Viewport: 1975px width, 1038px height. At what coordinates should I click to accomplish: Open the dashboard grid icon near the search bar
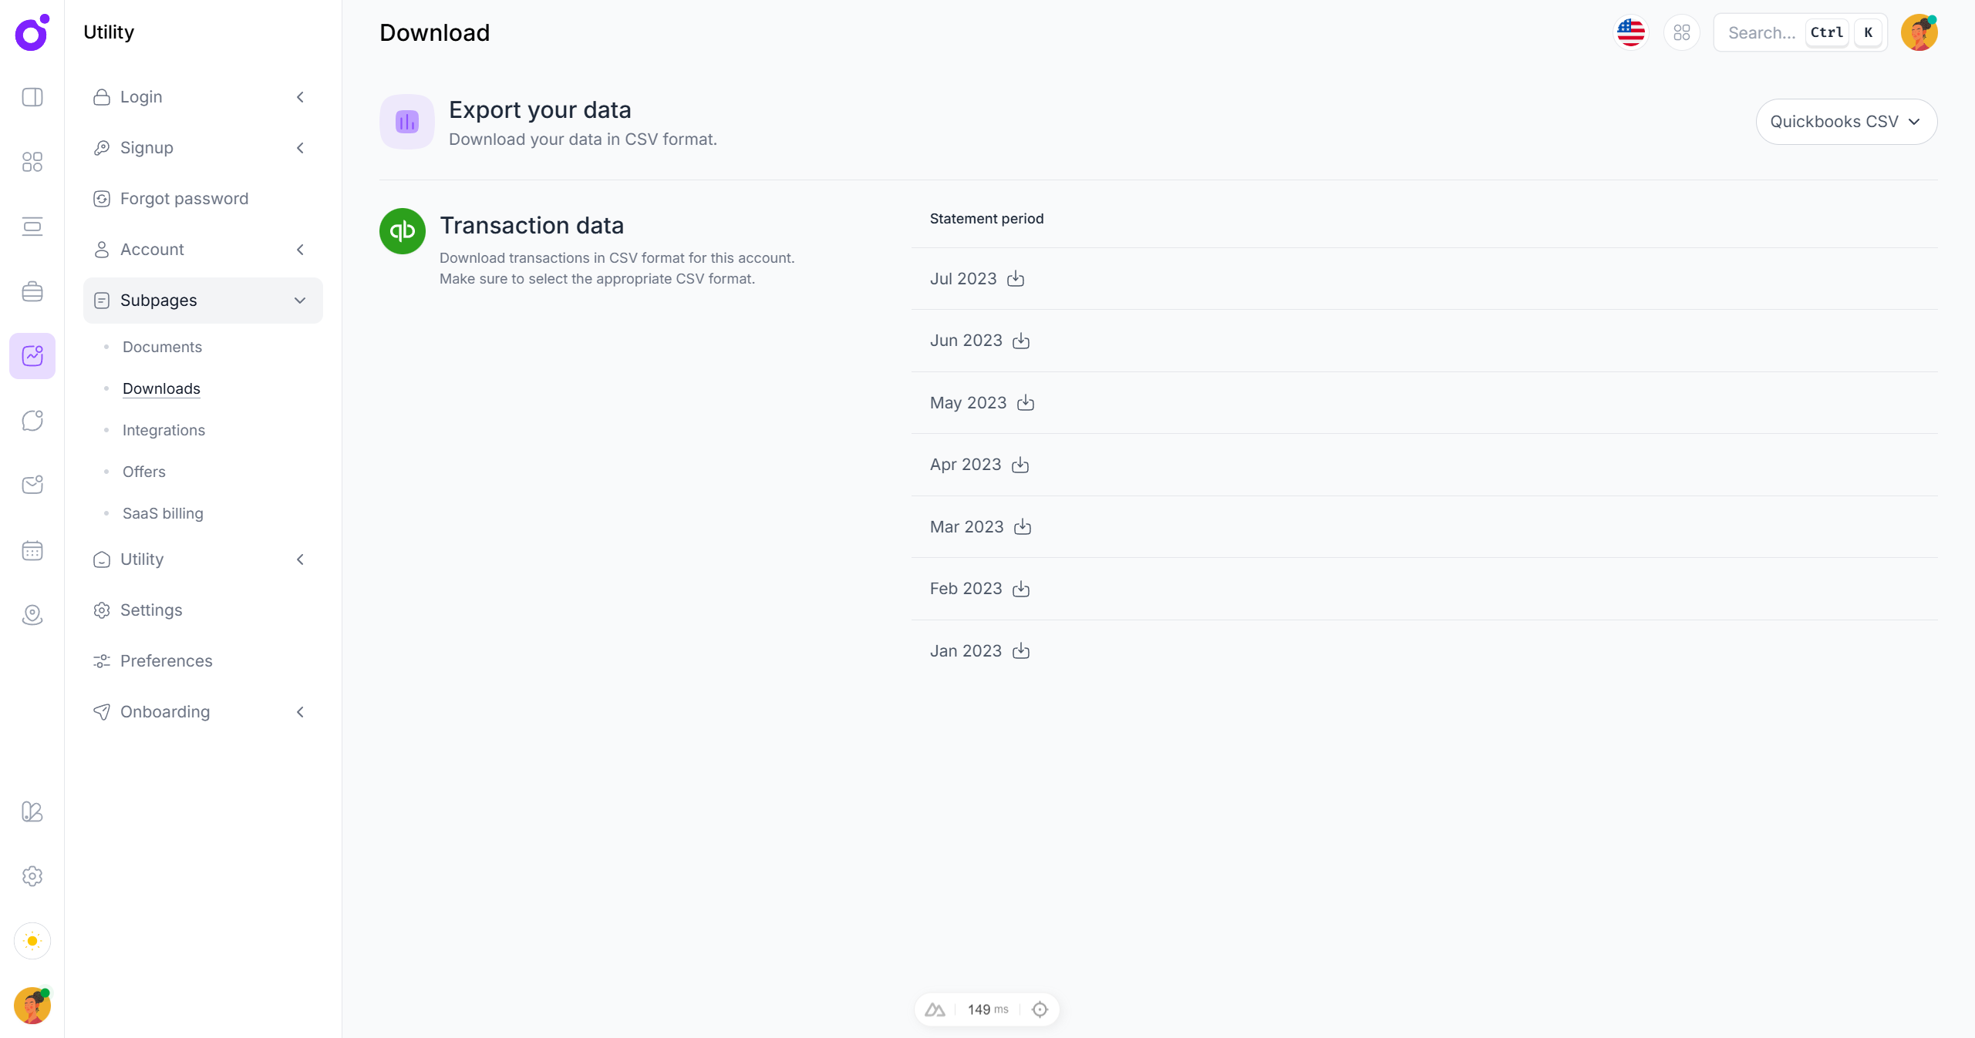point(1682,32)
